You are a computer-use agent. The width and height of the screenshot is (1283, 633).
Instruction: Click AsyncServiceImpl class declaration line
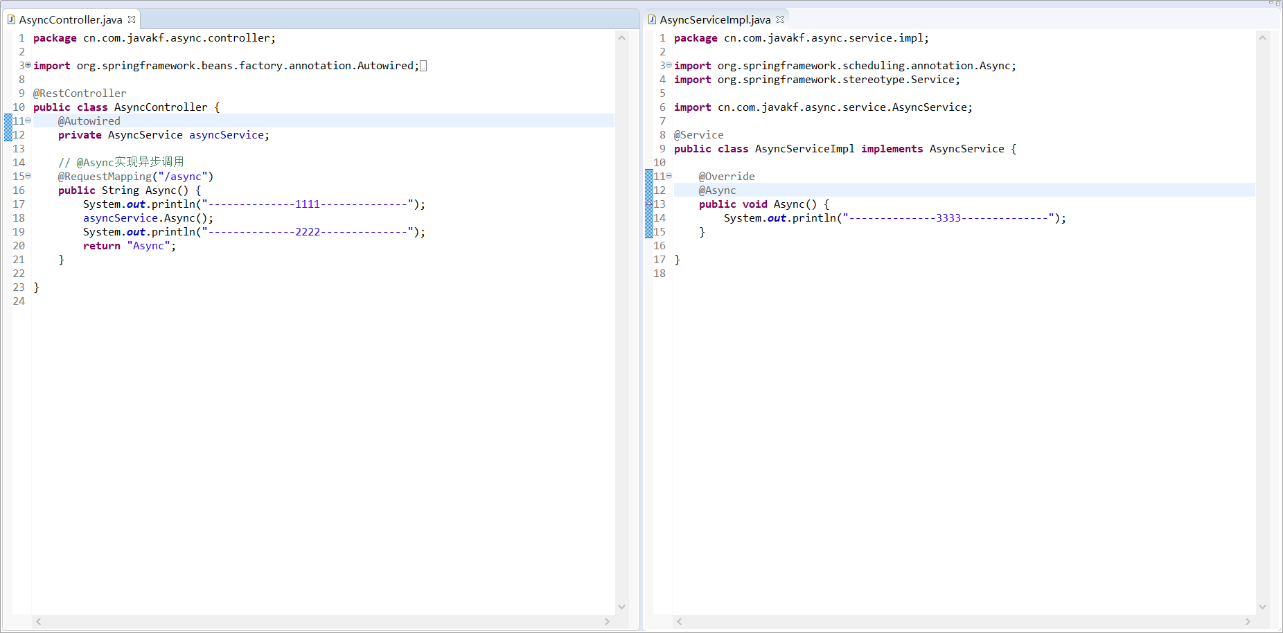tap(845, 149)
